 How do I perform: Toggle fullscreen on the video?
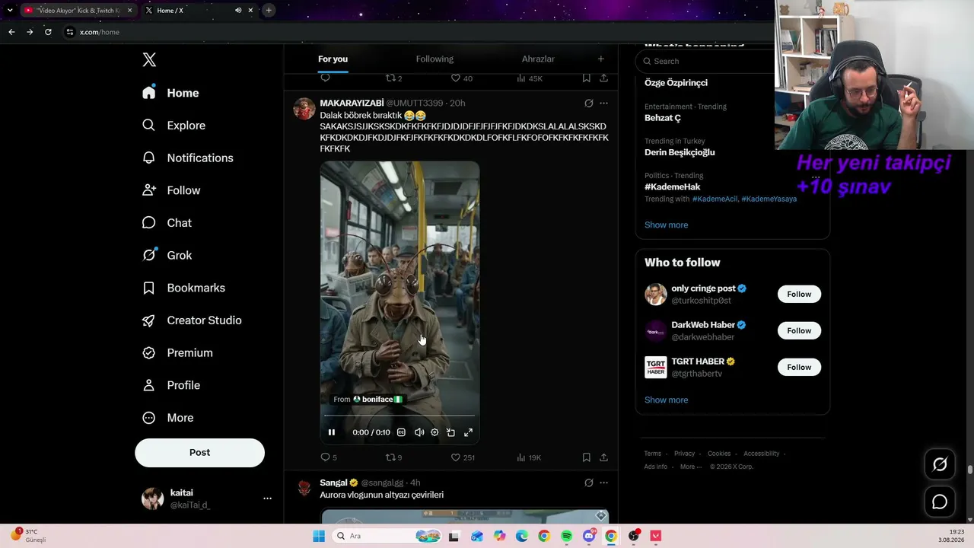pos(468,432)
